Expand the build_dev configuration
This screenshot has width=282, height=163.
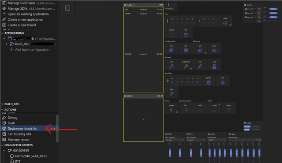(6, 44)
